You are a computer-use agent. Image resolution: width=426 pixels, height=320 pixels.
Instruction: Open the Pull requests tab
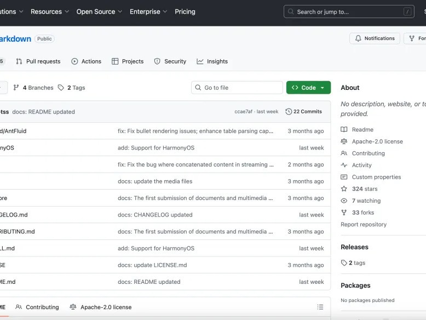(38, 61)
